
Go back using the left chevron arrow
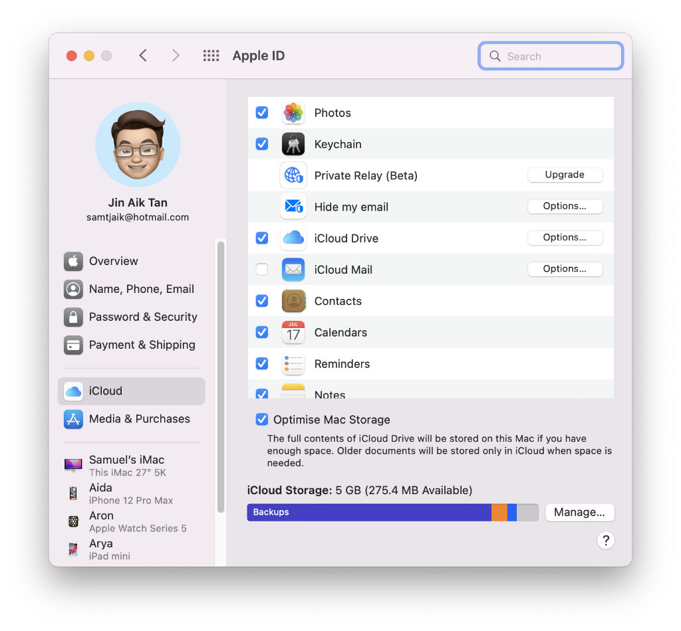143,56
